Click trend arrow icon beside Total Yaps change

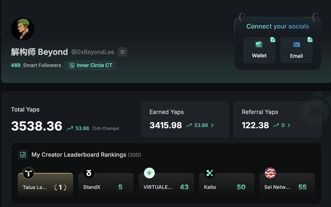point(70,128)
